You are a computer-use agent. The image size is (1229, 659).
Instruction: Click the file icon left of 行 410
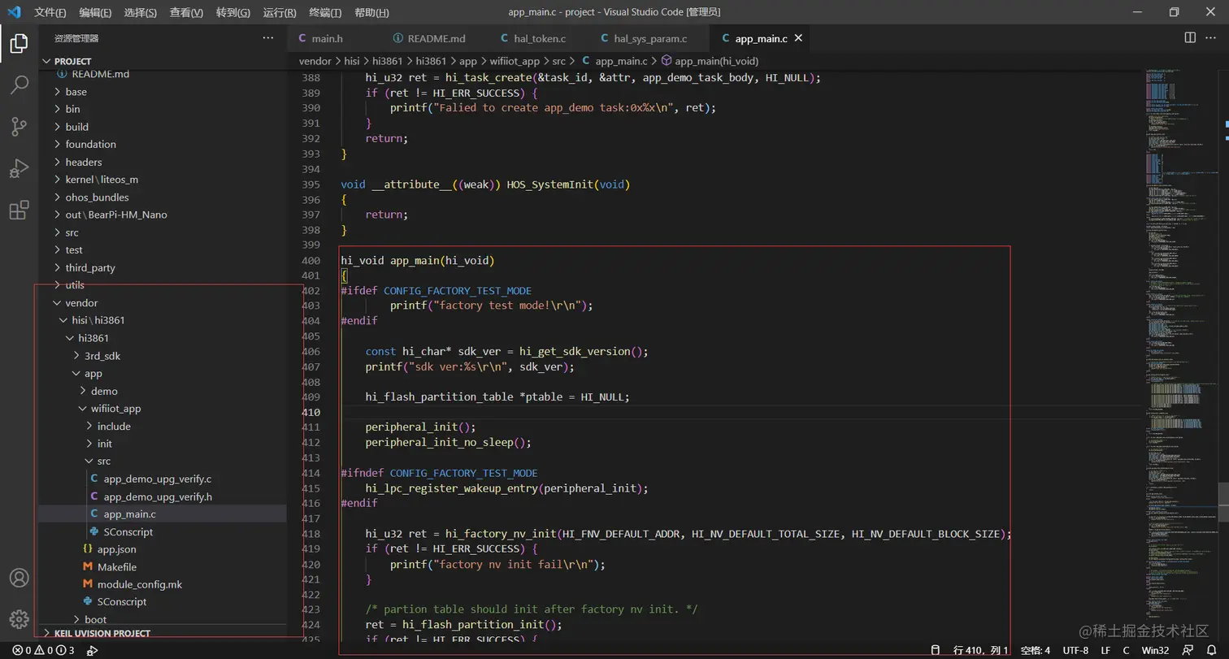click(x=935, y=650)
